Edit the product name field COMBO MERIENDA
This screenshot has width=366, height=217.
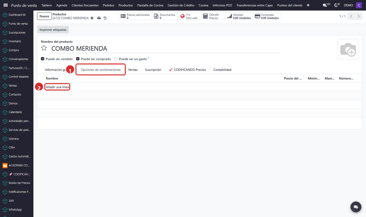tap(165, 49)
